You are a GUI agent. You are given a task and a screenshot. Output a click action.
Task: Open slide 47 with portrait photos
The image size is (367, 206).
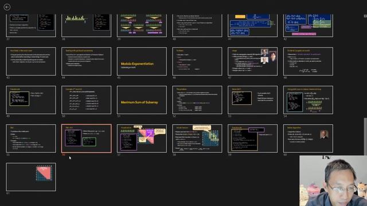[x=252, y=61]
